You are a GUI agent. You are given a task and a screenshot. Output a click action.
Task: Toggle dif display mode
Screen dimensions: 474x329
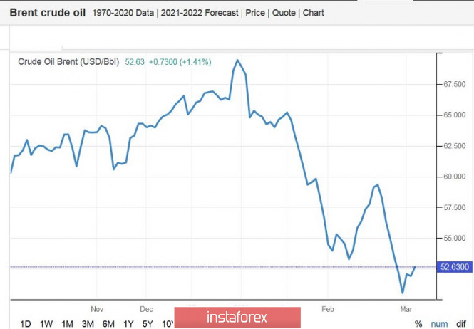click(461, 324)
